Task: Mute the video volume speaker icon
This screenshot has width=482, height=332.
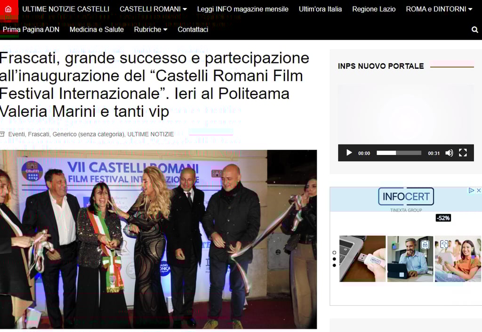Action: pyautogui.click(x=449, y=153)
